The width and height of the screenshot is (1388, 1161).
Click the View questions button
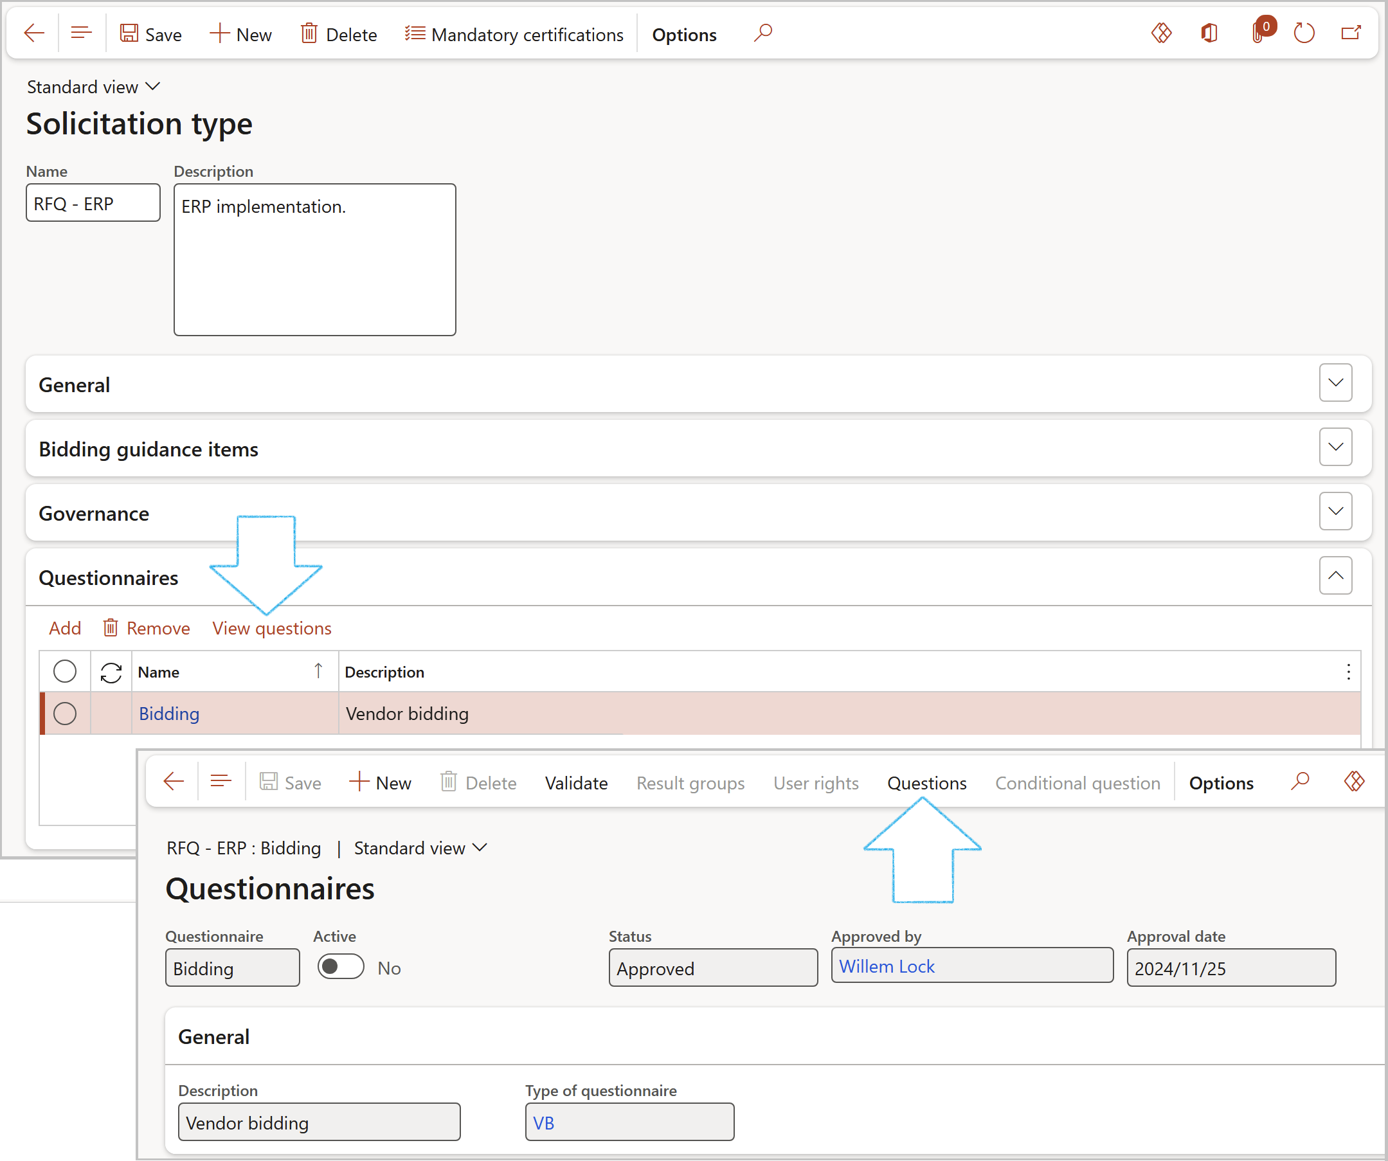(272, 629)
